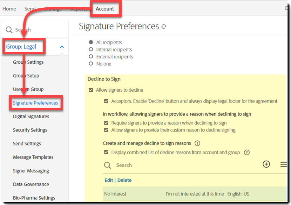Choose the No one radio option
Screen dimensions: 291x205
[91, 64]
